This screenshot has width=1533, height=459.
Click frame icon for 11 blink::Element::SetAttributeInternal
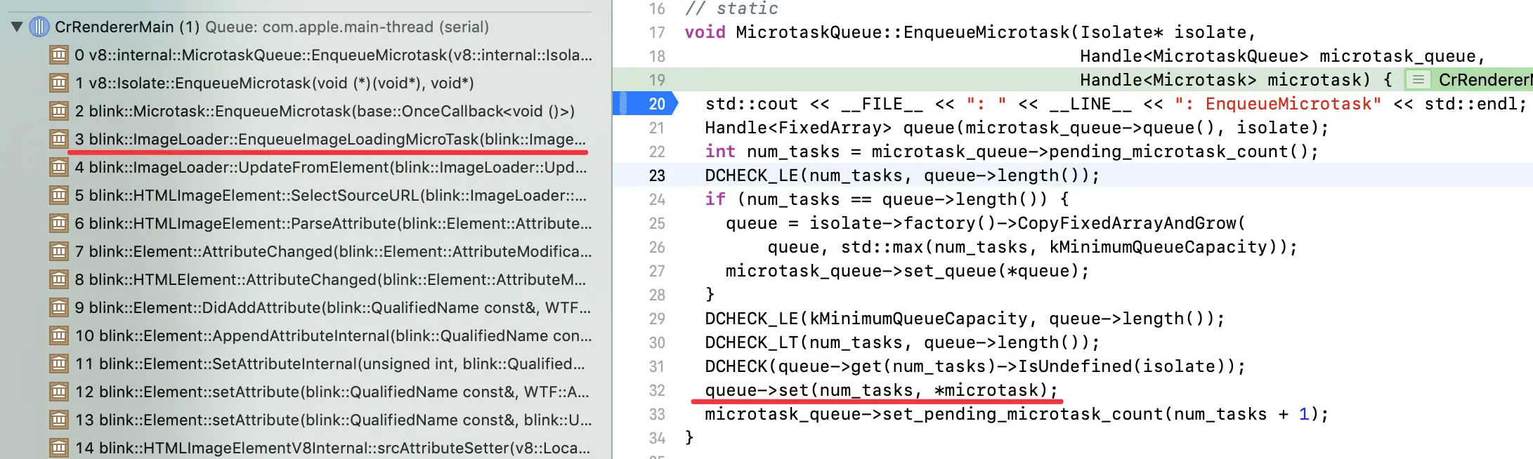click(59, 364)
